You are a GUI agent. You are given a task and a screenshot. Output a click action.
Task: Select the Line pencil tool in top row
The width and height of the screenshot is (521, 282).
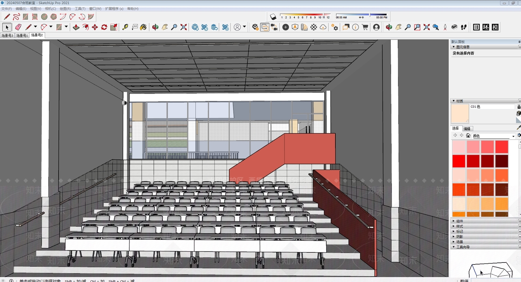pos(7,17)
